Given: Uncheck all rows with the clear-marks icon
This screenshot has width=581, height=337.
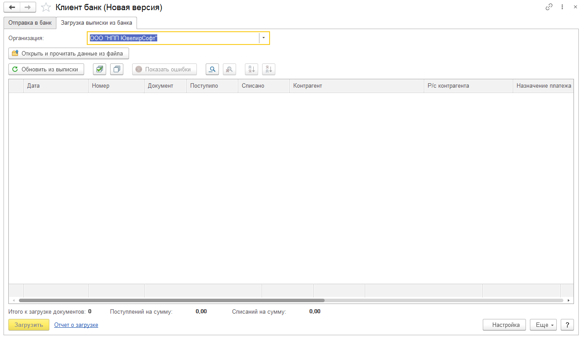Looking at the screenshot, I should [x=117, y=69].
